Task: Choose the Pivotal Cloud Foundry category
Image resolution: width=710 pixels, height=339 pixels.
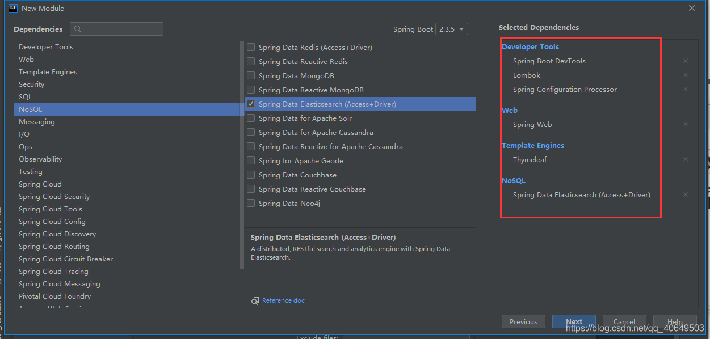Action: click(x=127, y=296)
